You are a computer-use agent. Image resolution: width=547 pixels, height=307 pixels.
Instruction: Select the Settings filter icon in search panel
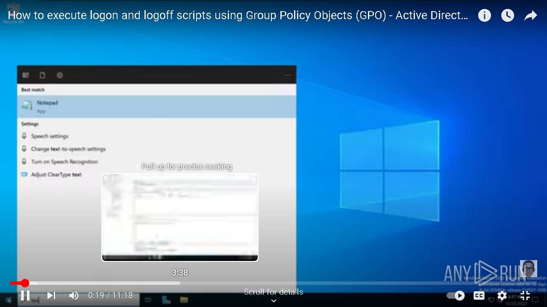tap(60, 75)
